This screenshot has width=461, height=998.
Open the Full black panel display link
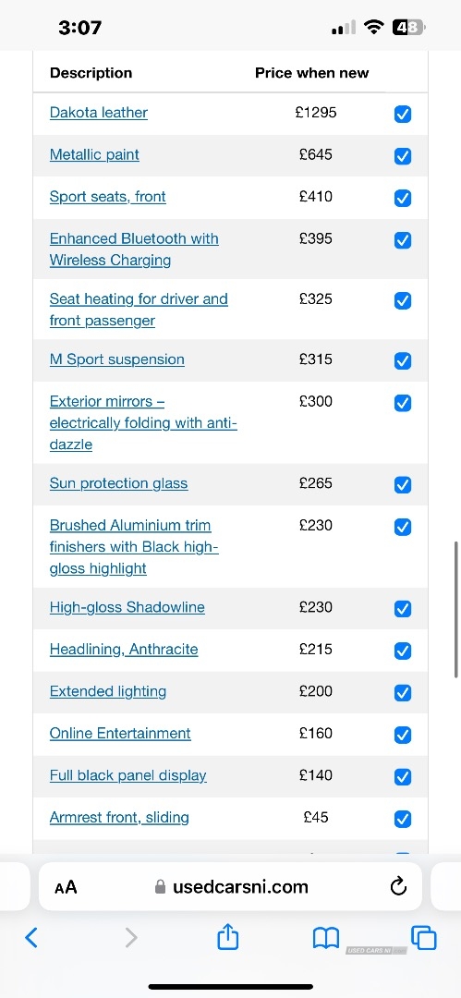[128, 775]
